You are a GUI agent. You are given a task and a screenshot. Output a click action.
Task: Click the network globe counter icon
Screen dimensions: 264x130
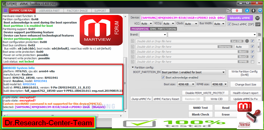coord(228,10)
